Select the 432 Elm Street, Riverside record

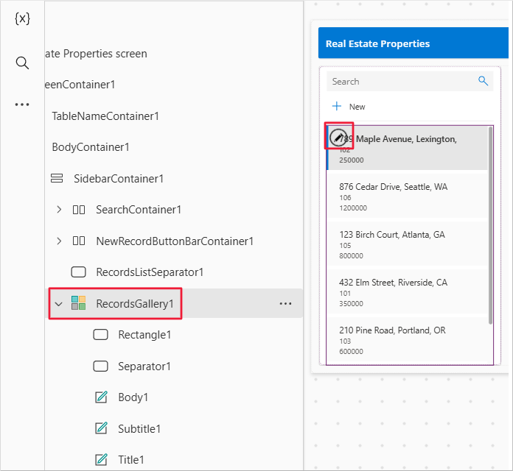(408, 291)
